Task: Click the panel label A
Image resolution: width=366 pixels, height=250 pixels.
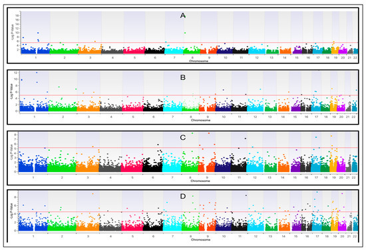Action: pyautogui.click(x=183, y=16)
